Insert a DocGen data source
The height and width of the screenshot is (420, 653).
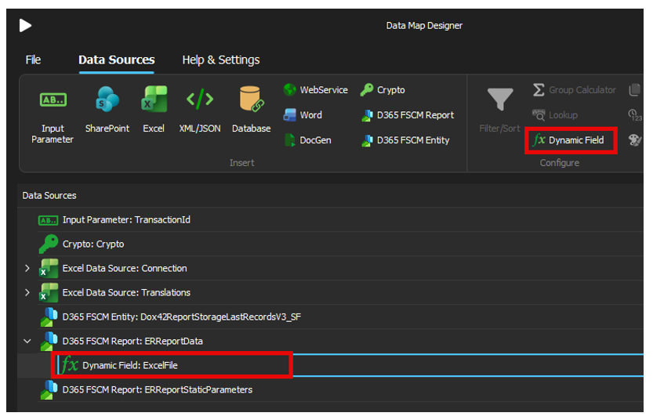pyautogui.click(x=307, y=140)
